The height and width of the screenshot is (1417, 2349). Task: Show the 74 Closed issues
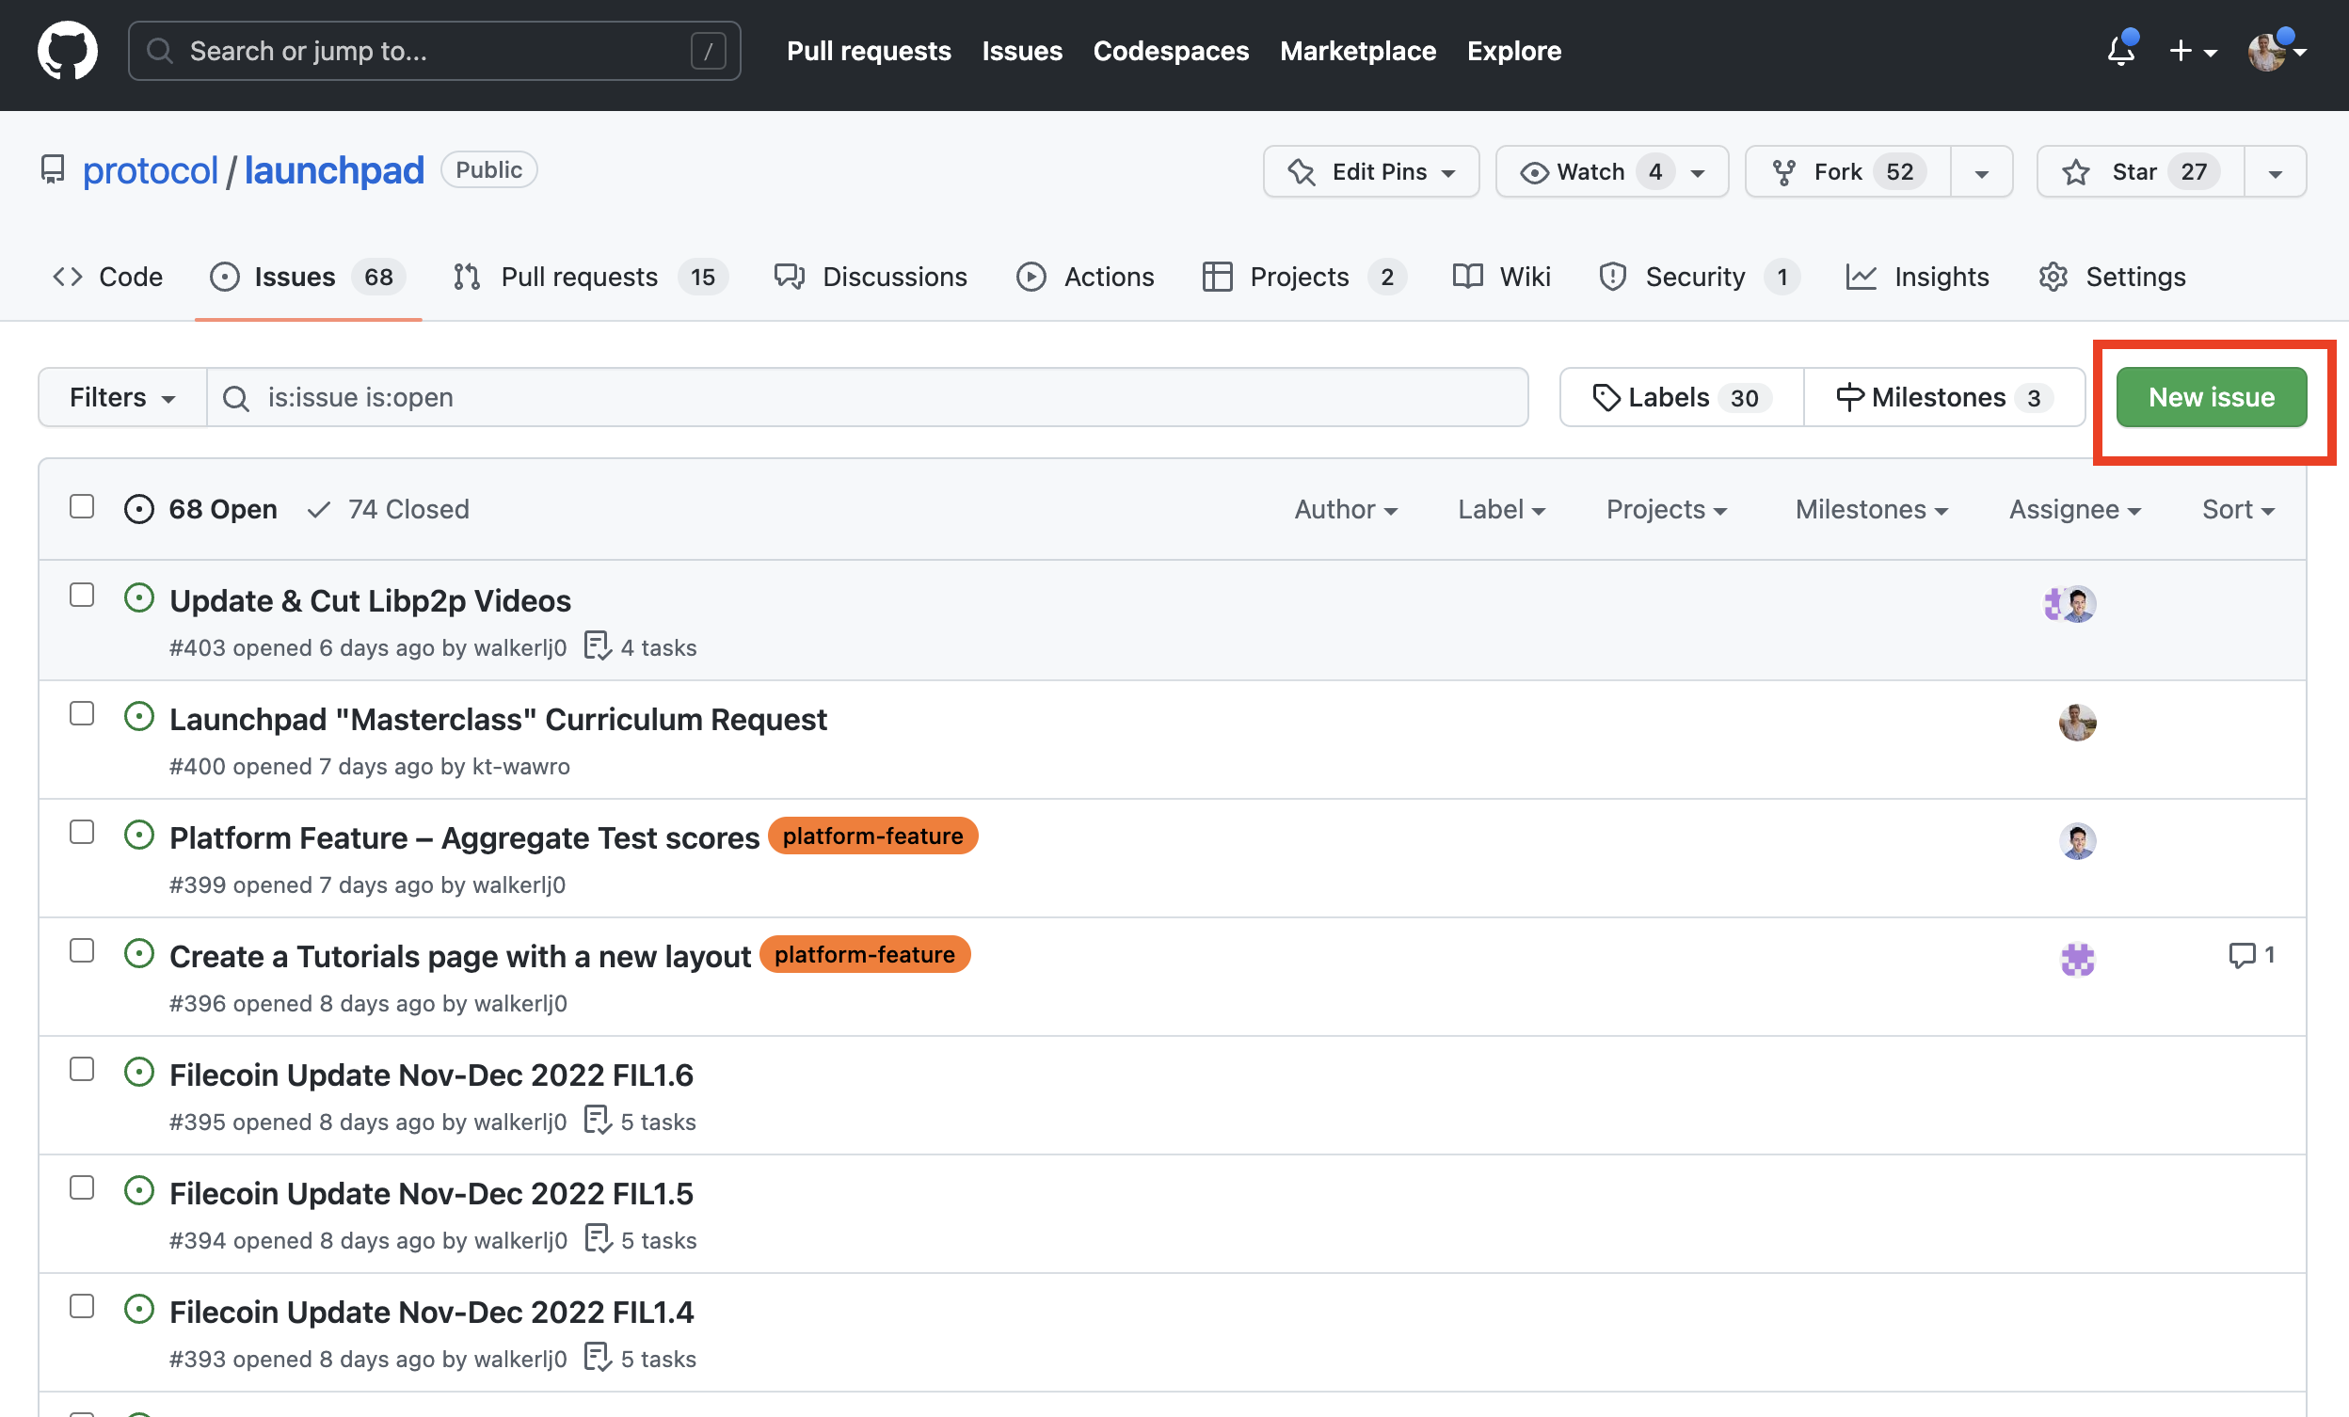[388, 510]
